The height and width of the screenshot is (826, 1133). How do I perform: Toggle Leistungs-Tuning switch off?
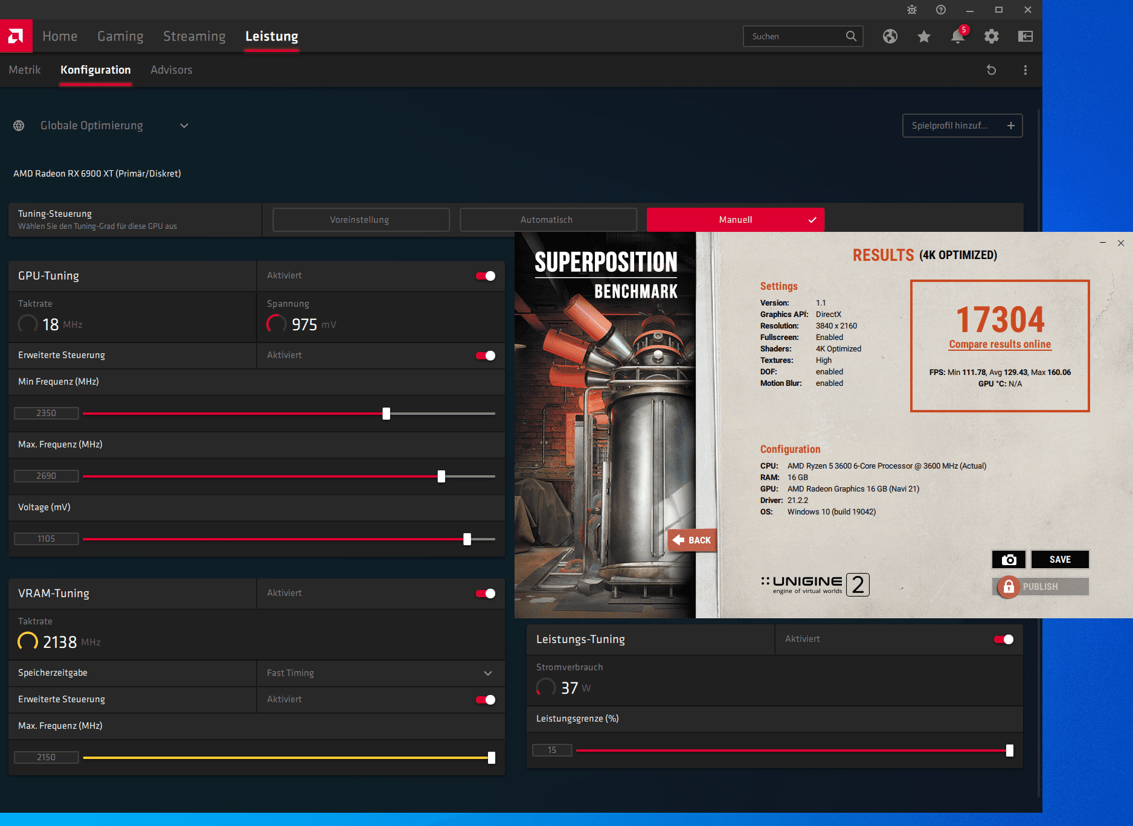click(x=1004, y=639)
